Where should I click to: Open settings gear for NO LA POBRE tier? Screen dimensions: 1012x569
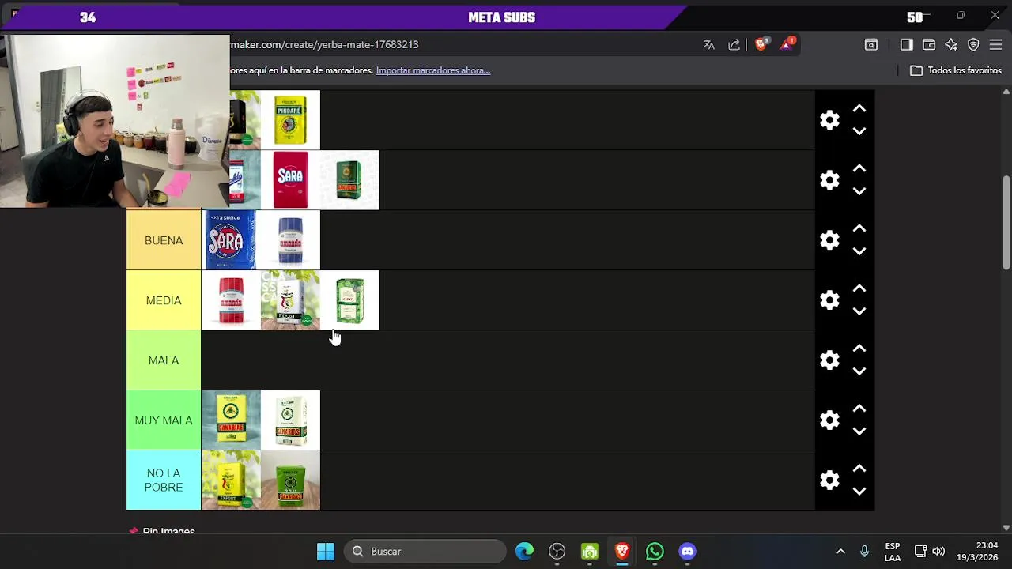(x=829, y=480)
